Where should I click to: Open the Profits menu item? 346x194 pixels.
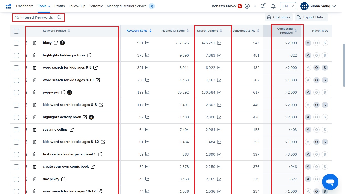coord(60,6)
